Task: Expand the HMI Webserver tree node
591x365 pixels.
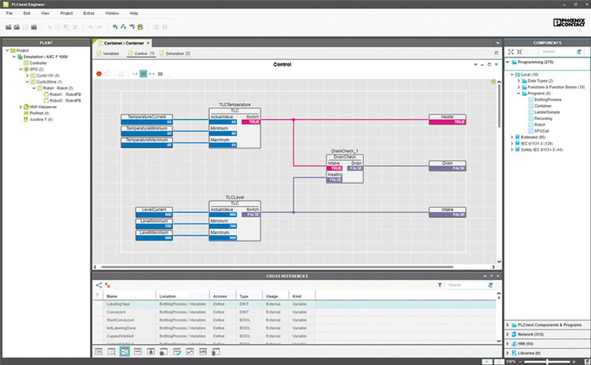Action: click(x=21, y=106)
